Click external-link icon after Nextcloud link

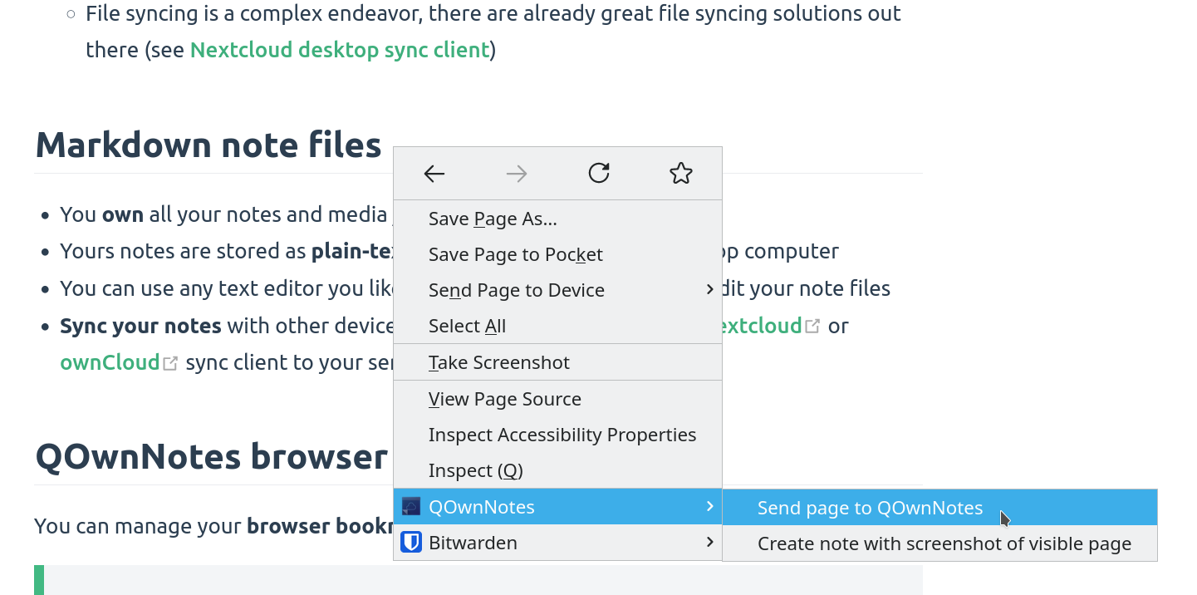[x=812, y=327]
